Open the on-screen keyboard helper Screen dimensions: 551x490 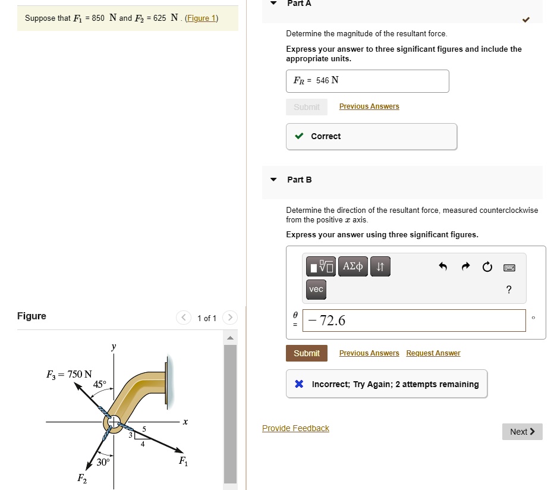(509, 267)
